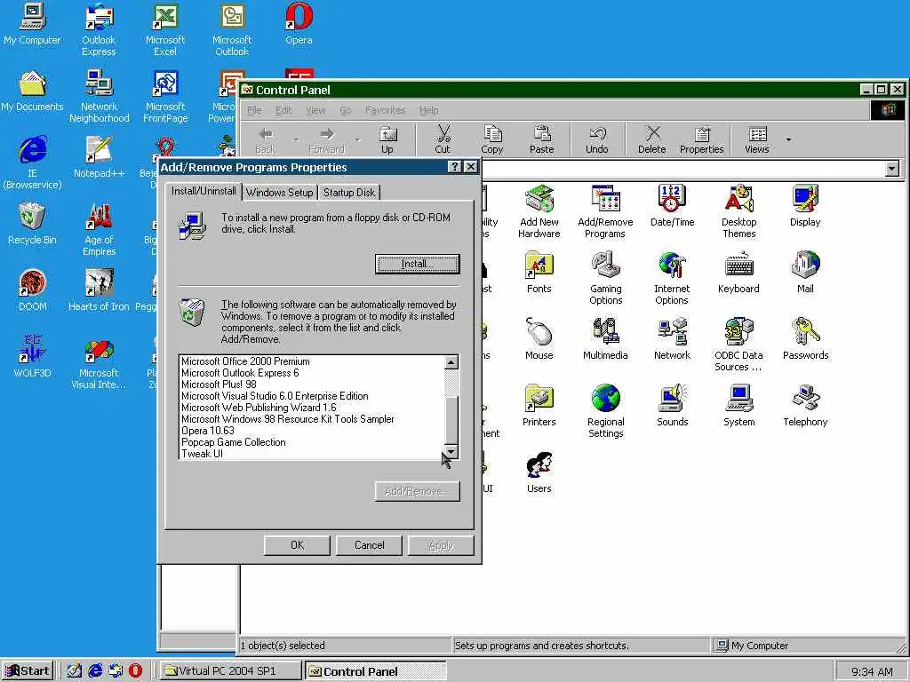Expand the Control Panel address bar dropdown
Screen dimensions: 910x682
click(892, 169)
